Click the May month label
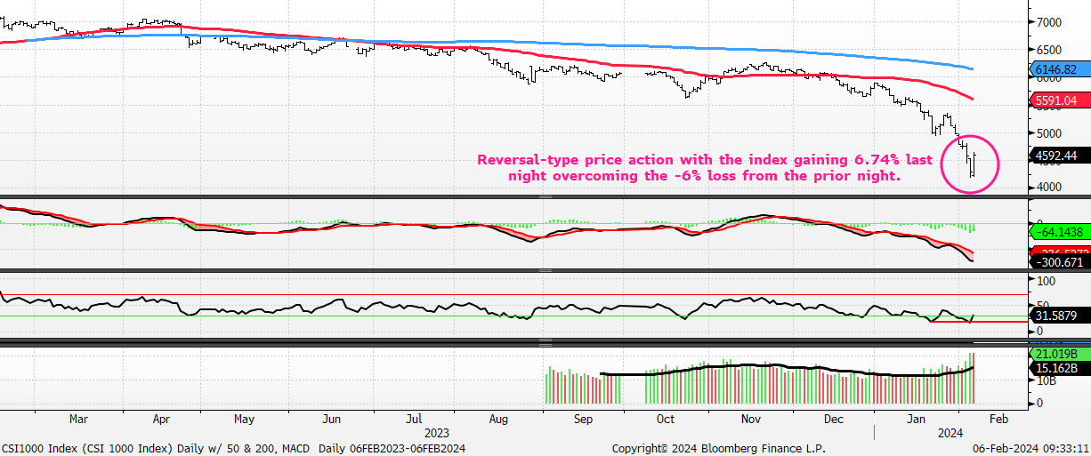The height and width of the screenshot is (456, 1091). [x=245, y=419]
